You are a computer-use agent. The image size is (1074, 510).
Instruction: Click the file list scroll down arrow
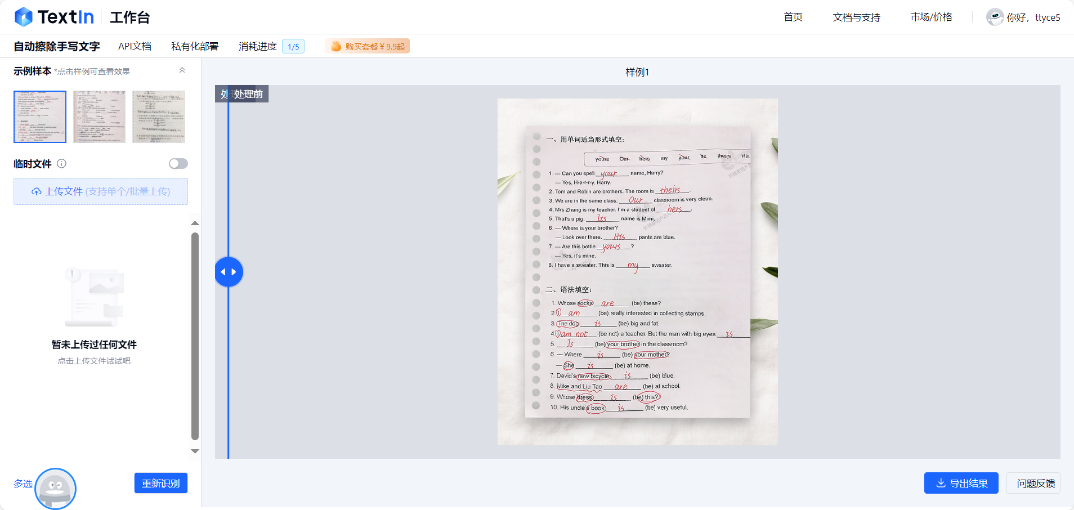coord(195,451)
